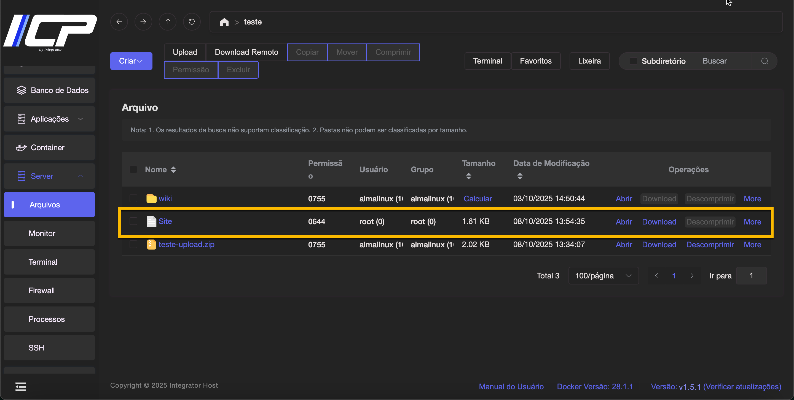
Task: Click Descomprimir for teste-upload.zip
Action: pos(710,245)
